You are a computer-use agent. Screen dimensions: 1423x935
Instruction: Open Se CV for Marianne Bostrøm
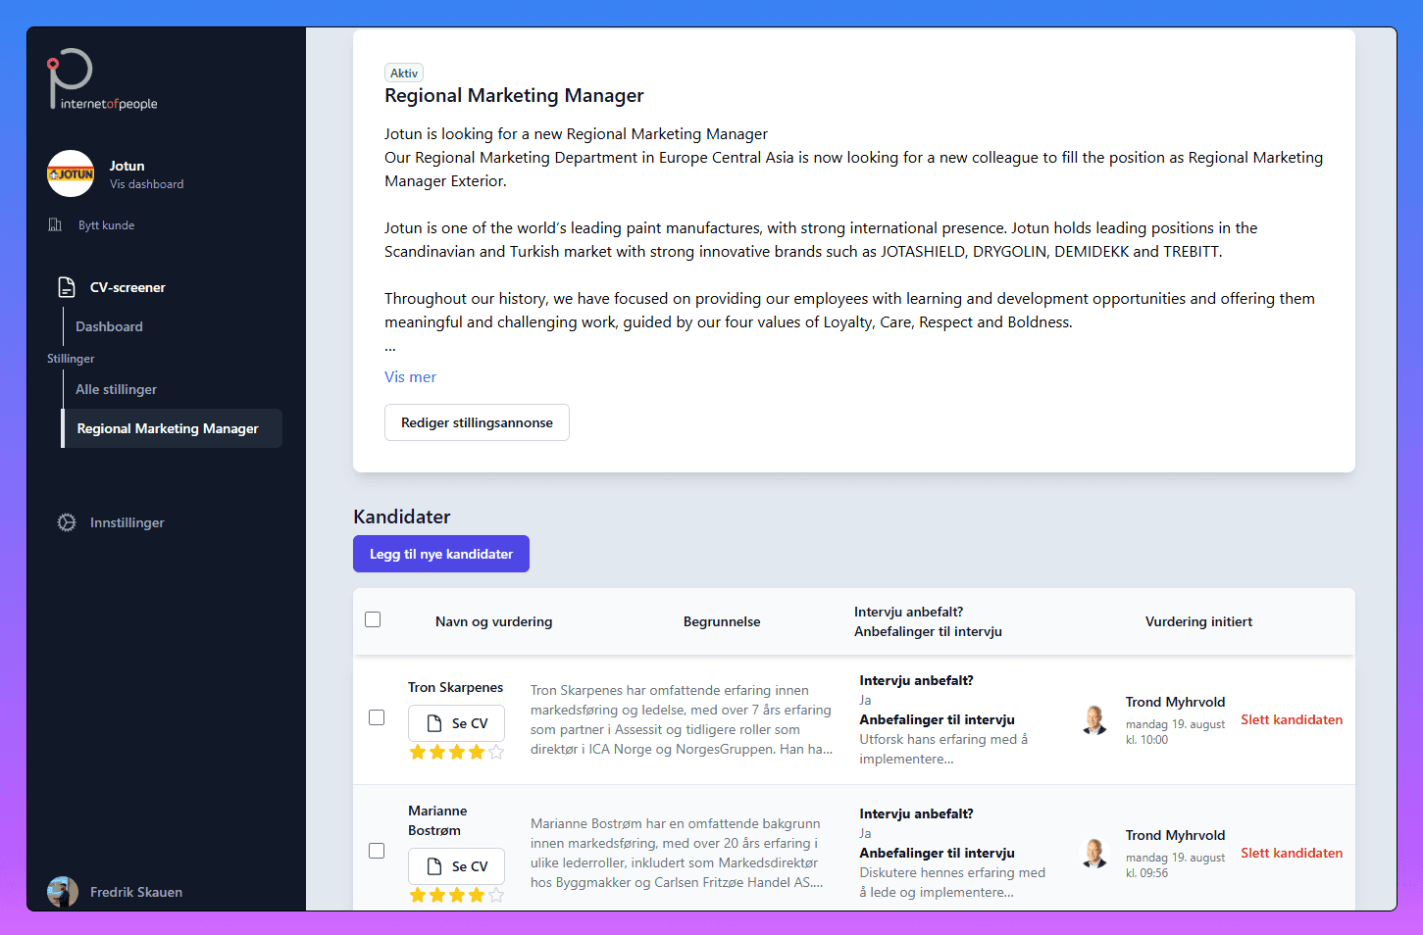tap(456, 866)
